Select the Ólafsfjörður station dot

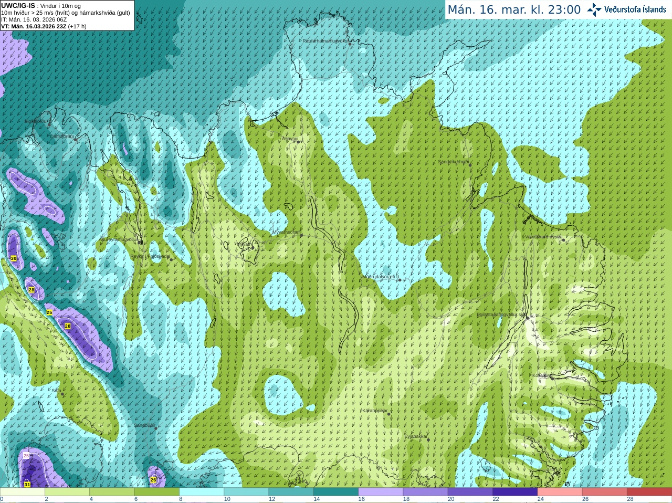[76, 140]
